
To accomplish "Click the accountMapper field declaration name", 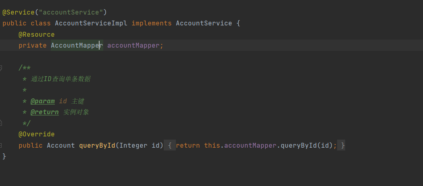I will (133, 45).
